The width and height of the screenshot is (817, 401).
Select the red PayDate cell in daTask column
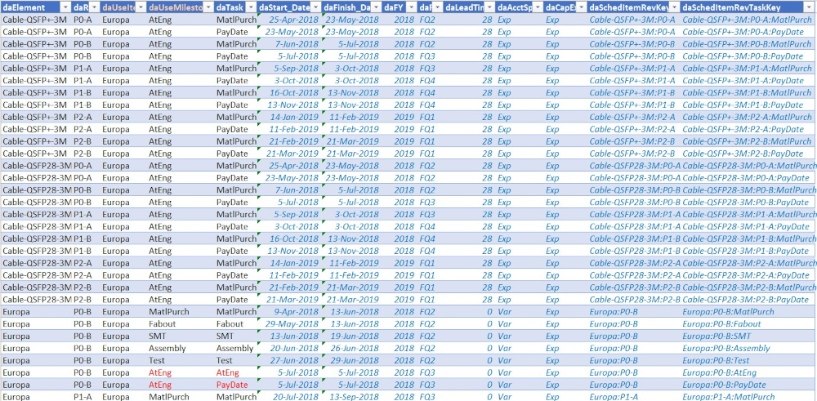pos(232,385)
